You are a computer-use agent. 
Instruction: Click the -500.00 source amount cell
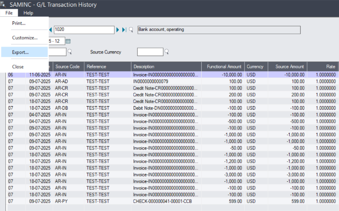coord(287,121)
